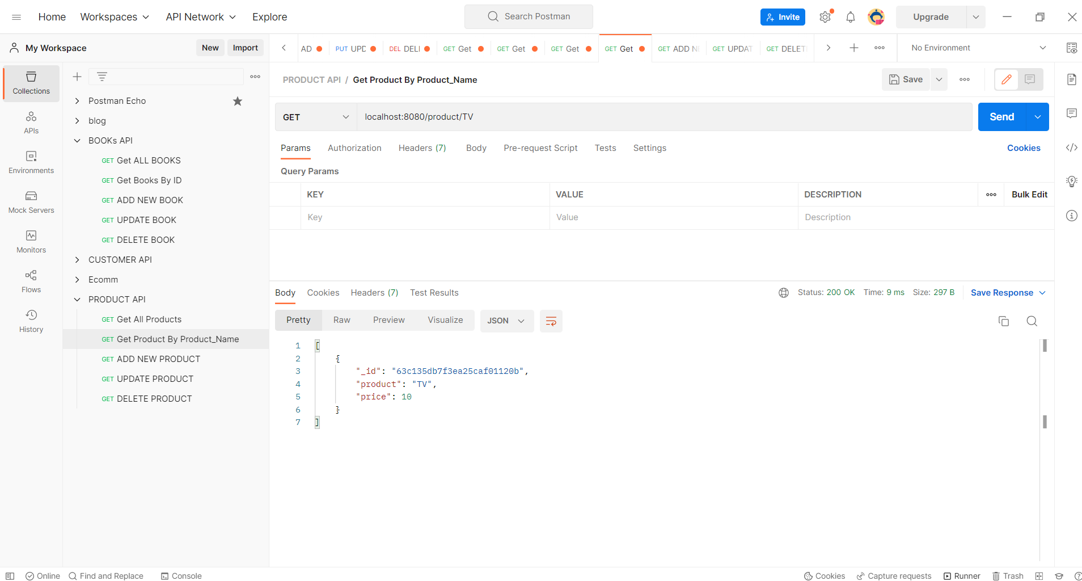
Task: Open the No Environment selector
Action: click(x=975, y=48)
